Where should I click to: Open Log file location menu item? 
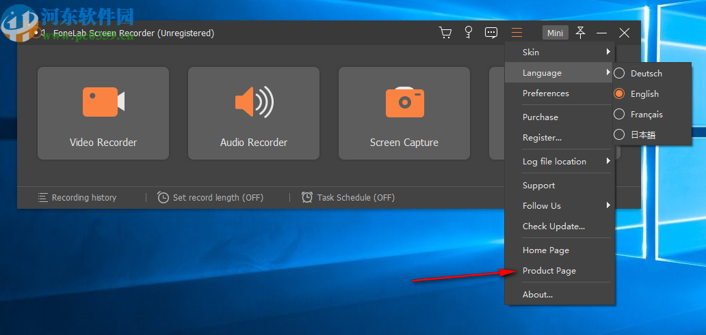pyautogui.click(x=558, y=162)
